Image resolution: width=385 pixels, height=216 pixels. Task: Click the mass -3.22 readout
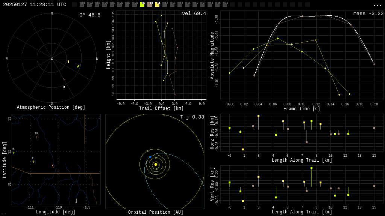[x=368, y=13]
